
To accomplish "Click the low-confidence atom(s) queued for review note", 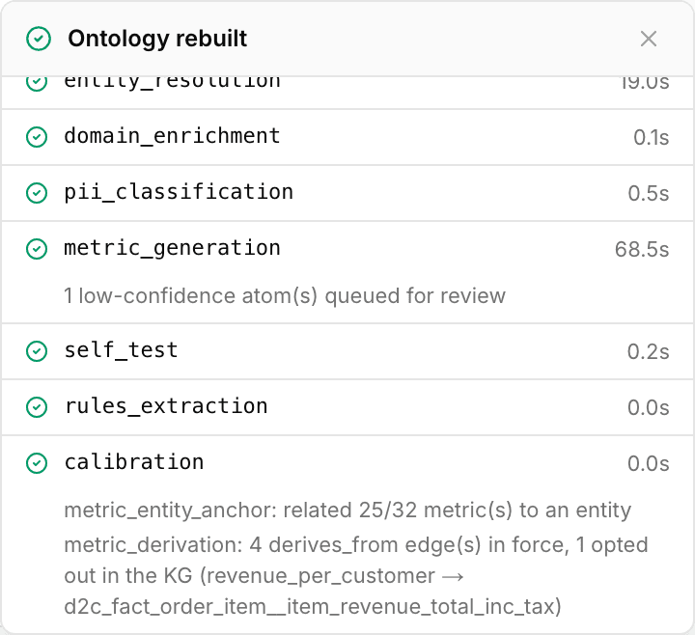I will click(285, 296).
